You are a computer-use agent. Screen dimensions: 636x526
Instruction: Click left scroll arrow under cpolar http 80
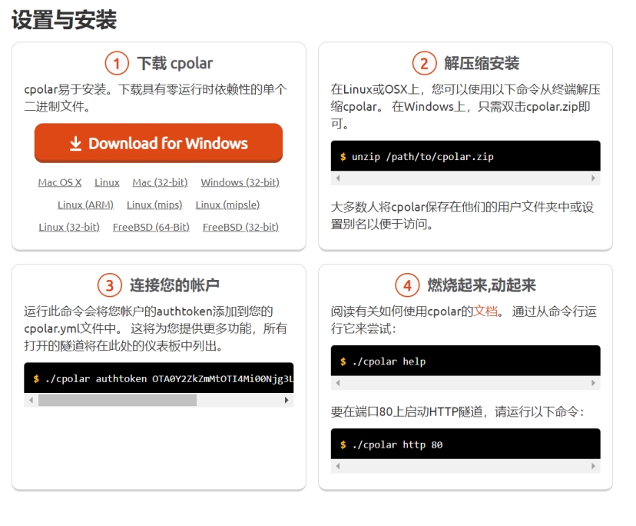pyautogui.click(x=337, y=466)
